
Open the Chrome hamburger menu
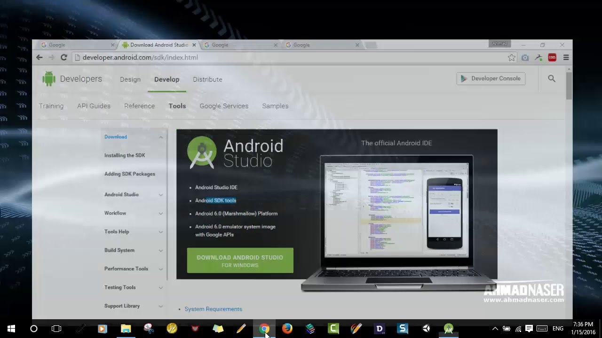[x=566, y=58]
